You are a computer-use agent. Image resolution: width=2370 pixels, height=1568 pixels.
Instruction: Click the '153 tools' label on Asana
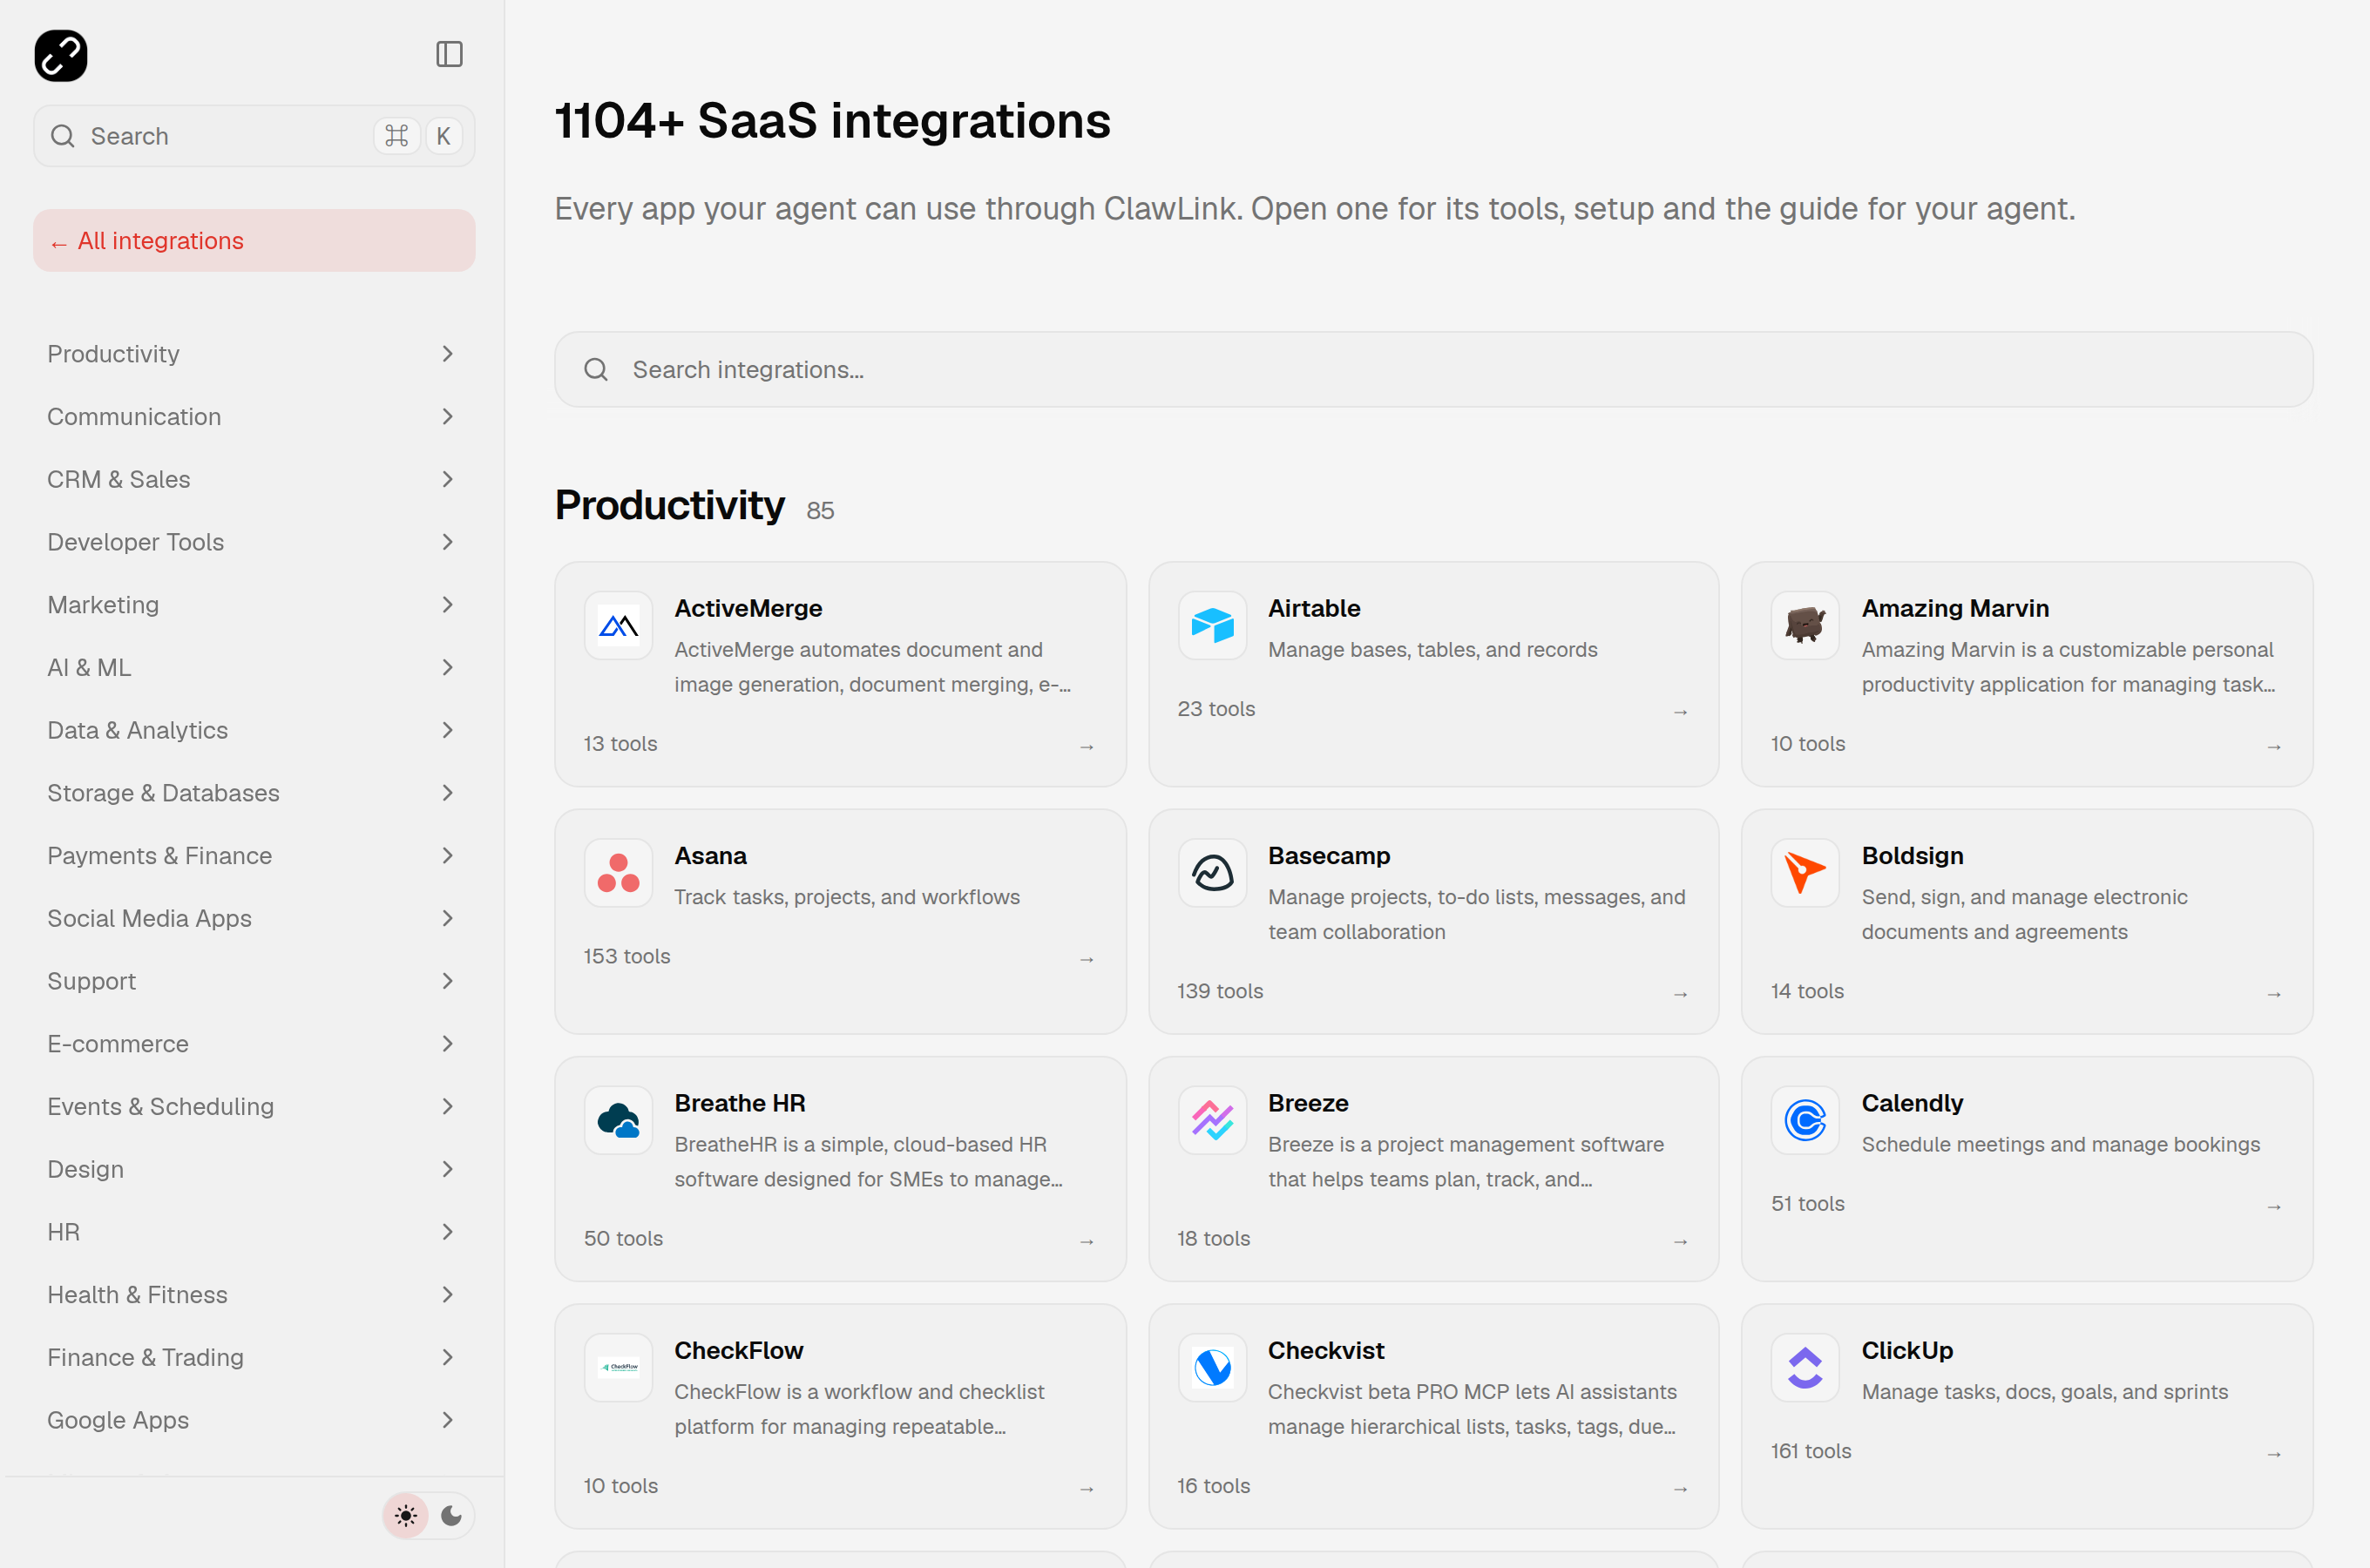tap(626, 956)
